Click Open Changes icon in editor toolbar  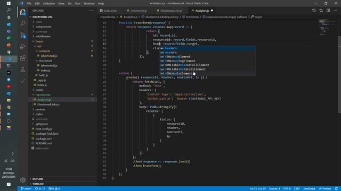321,11
